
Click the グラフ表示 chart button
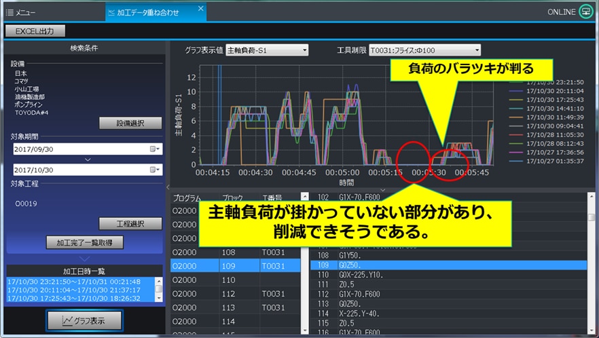point(85,320)
